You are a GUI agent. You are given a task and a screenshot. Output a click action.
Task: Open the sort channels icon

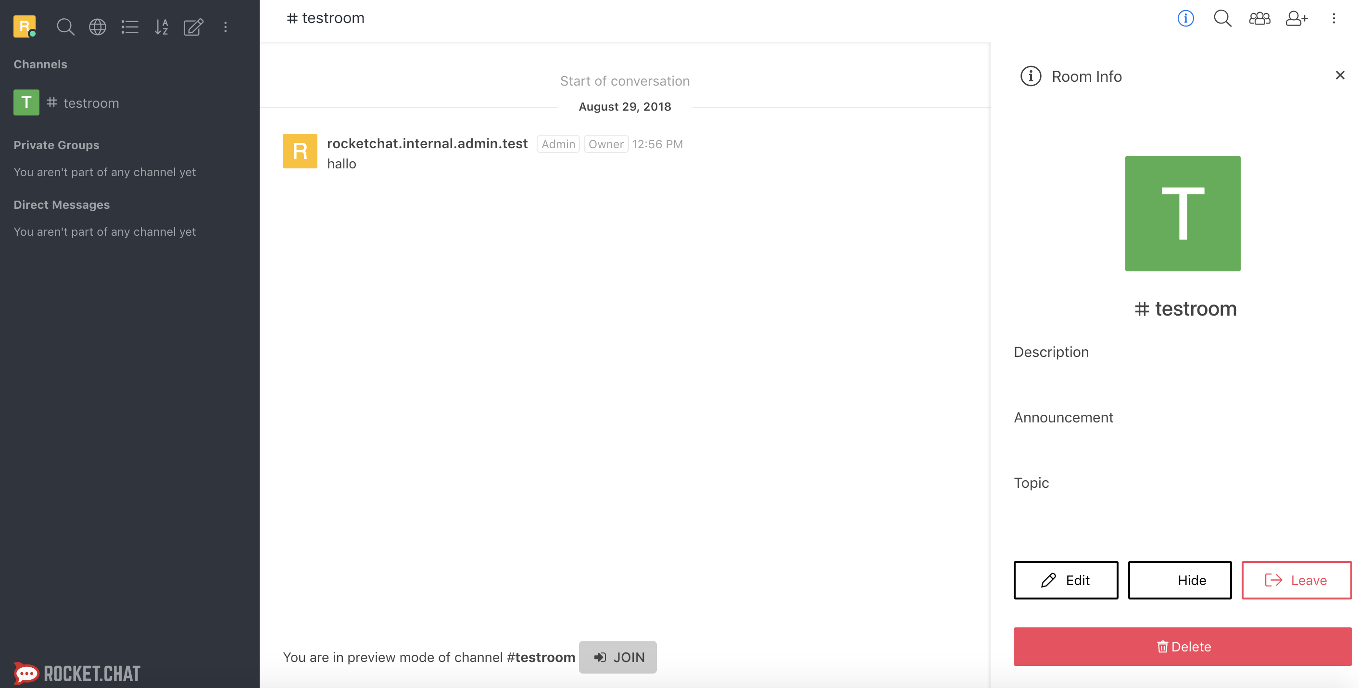[162, 27]
